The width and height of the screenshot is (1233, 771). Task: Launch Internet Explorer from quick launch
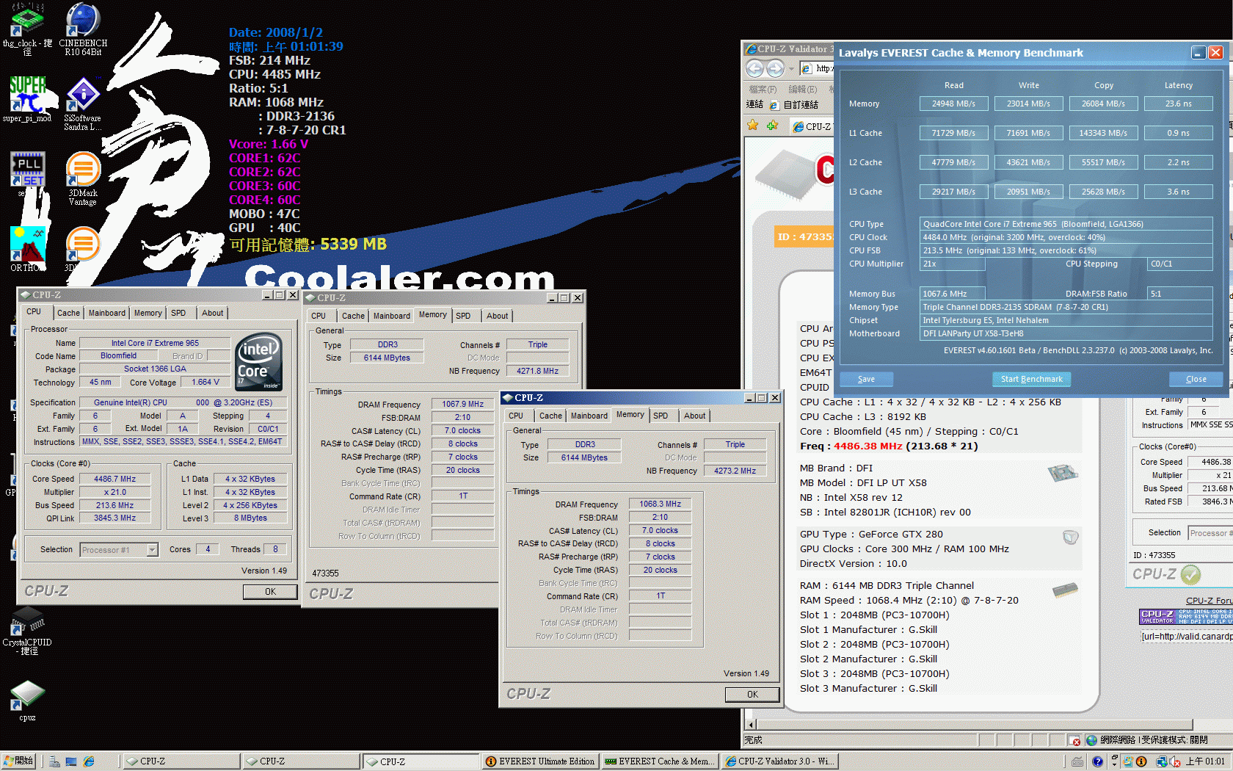coord(89,762)
